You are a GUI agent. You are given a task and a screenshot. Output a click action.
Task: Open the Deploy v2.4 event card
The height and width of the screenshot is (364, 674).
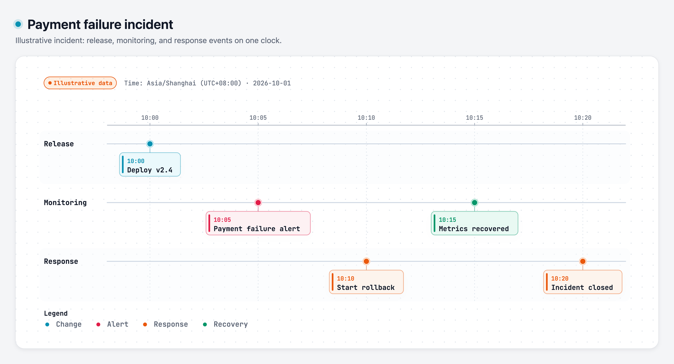(150, 164)
